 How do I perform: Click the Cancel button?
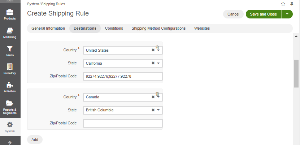233,14
